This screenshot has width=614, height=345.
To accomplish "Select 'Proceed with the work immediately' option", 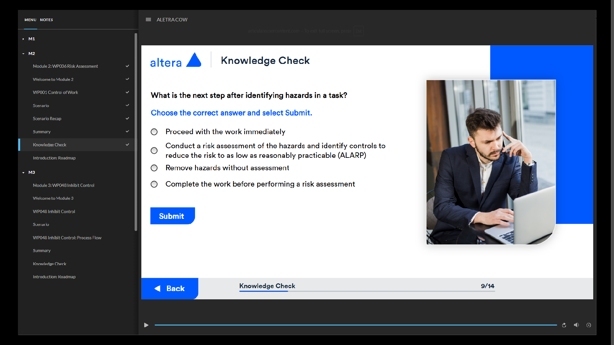I will coord(154,132).
